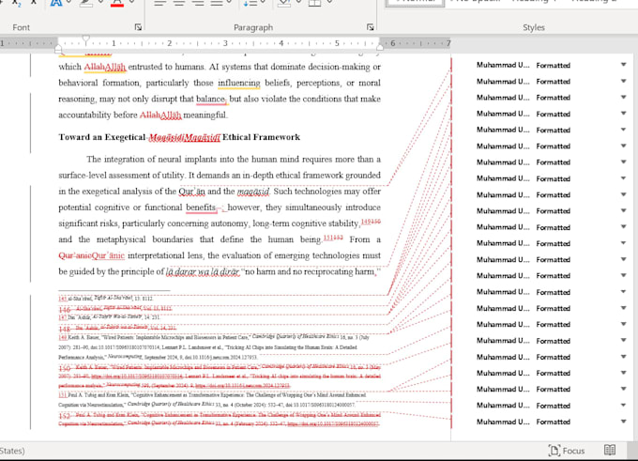Open the Text Effects blue A icon
The height and width of the screenshot is (461, 638).
pos(55,3)
